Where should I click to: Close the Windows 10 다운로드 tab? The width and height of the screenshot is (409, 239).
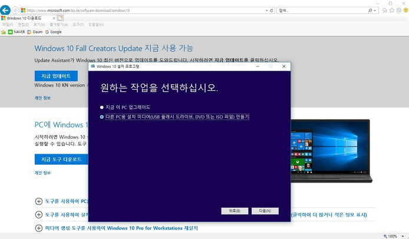(x=54, y=18)
